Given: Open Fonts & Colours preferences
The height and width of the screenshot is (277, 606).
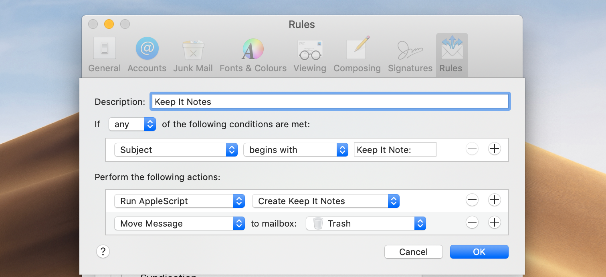Looking at the screenshot, I should (253, 55).
